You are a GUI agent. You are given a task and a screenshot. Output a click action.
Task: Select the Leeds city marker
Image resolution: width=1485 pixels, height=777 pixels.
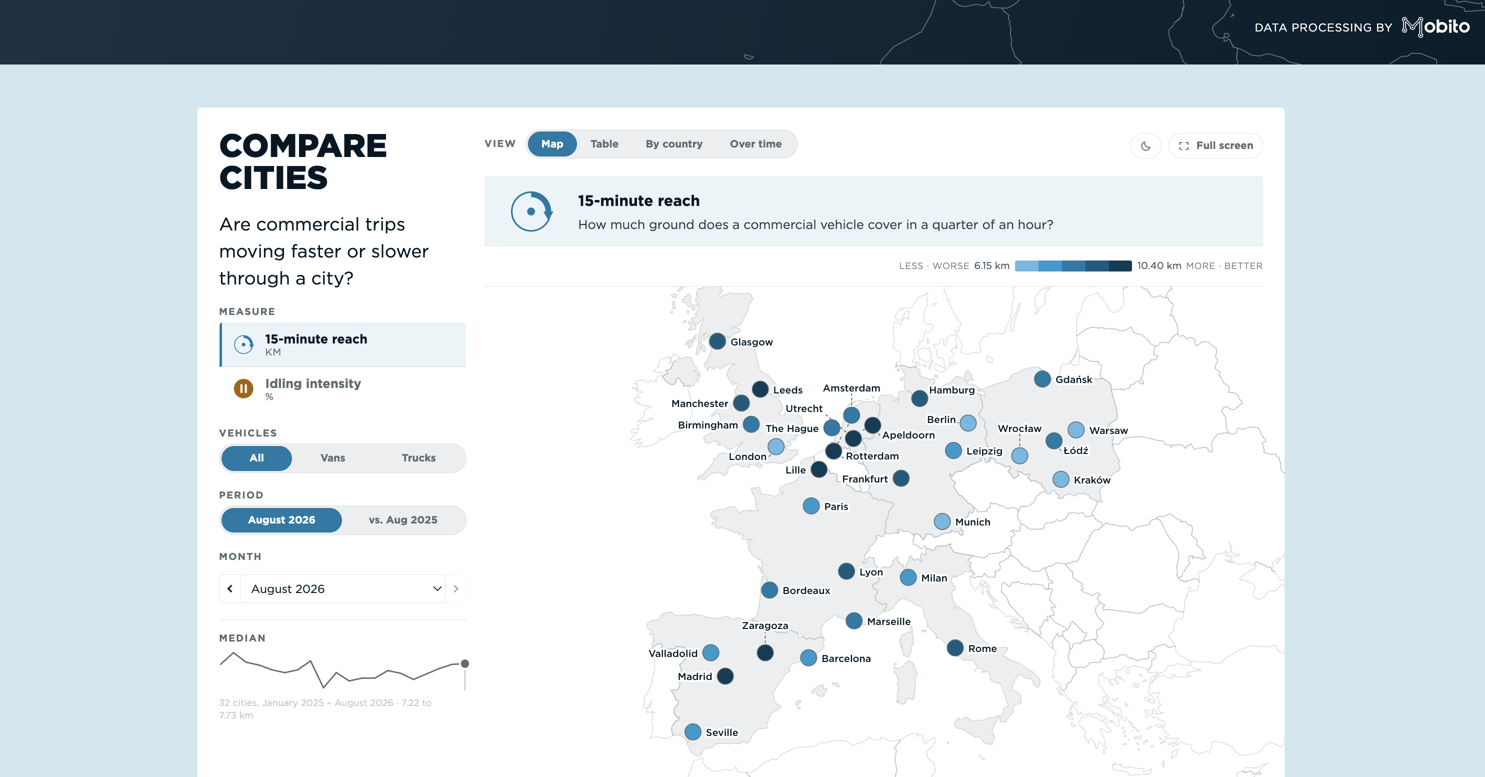pyautogui.click(x=760, y=389)
